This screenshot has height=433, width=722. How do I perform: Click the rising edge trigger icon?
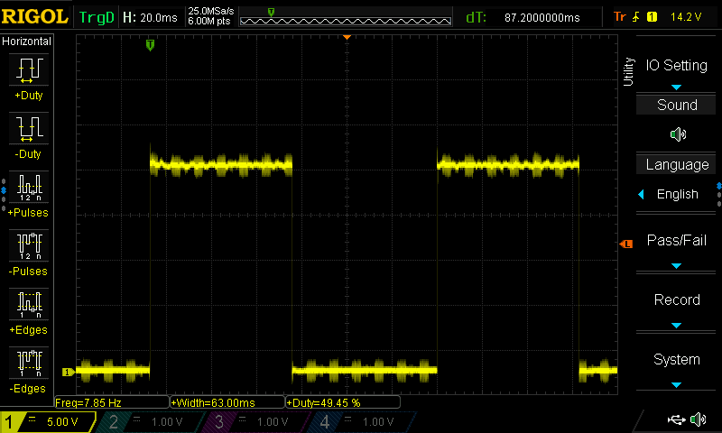point(636,17)
